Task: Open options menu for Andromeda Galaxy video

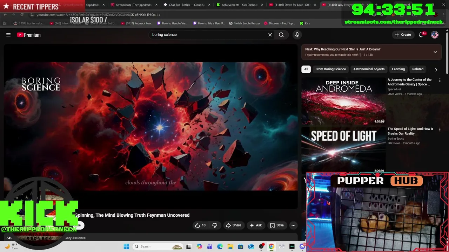Action: click(440, 80)
